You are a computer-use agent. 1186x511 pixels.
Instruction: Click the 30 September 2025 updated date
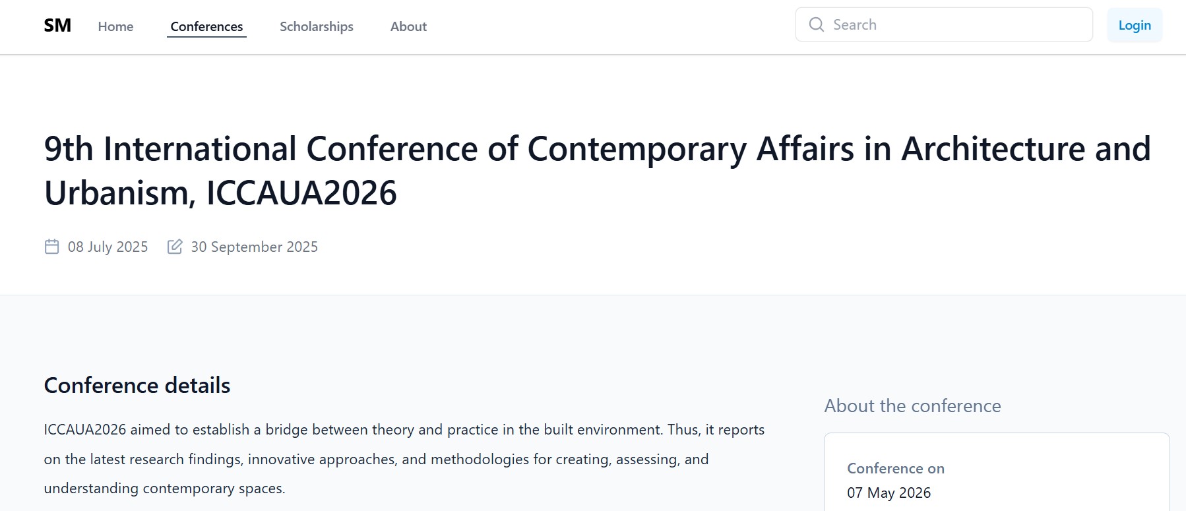(x=254, y=247)
